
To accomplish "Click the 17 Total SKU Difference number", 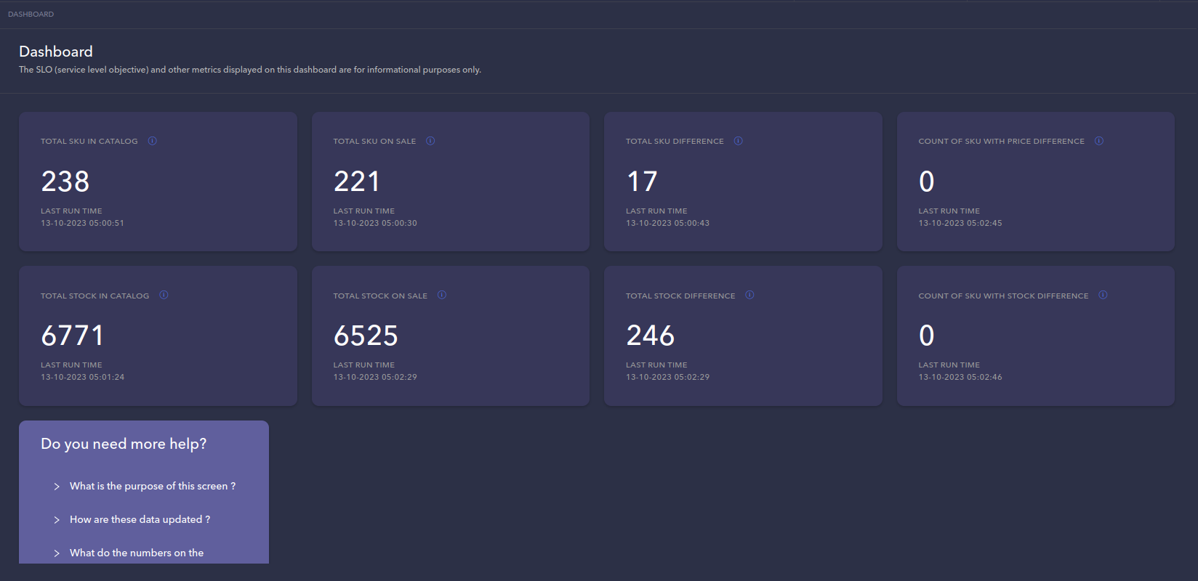I will coord(642,182).
